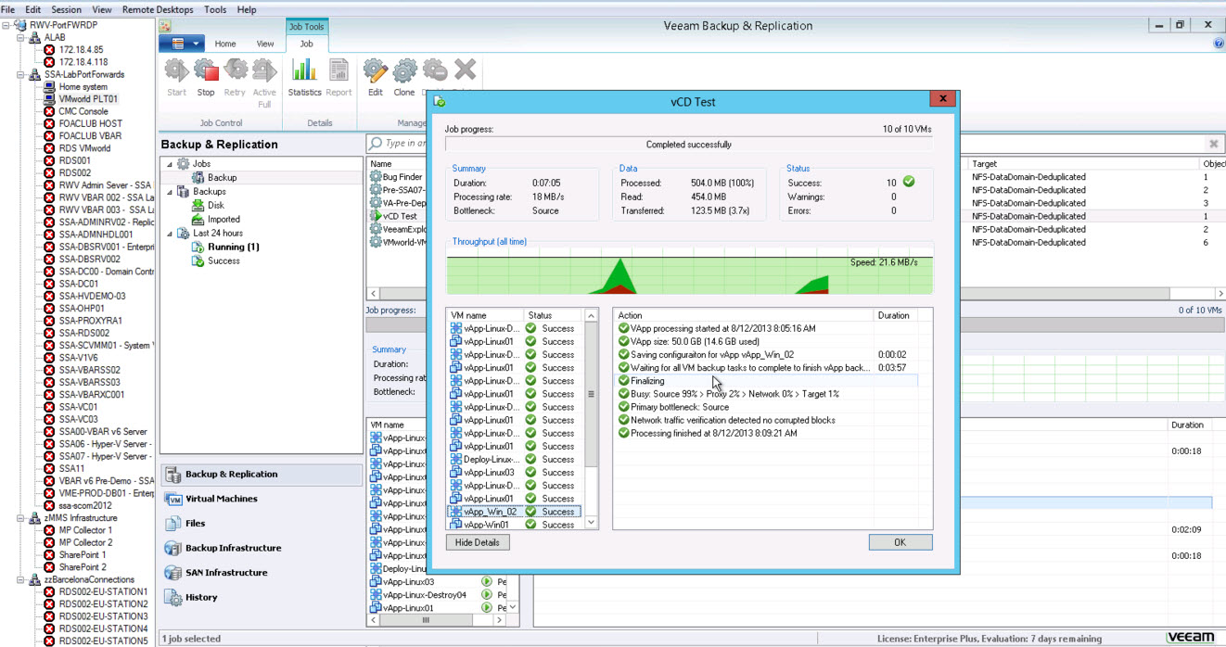Screen dimensions: 1226x647
Task: Switch to the View ribbon tab
Action: [265, 44]
